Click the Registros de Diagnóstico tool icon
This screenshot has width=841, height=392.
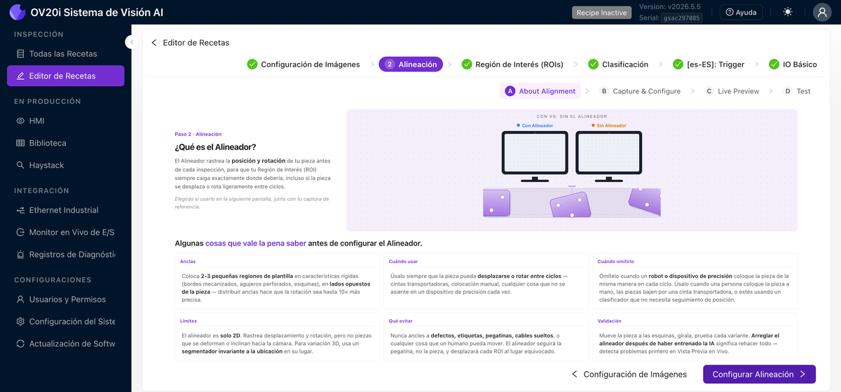[x=20, y=255]
